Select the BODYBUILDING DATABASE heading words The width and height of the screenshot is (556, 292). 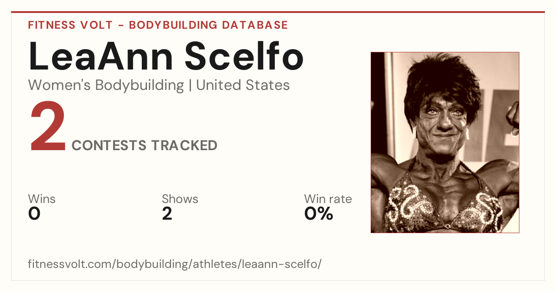208,25
